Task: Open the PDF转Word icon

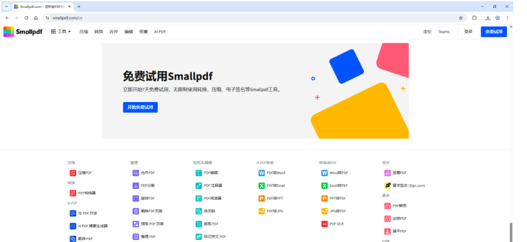Action: point(262,173)
